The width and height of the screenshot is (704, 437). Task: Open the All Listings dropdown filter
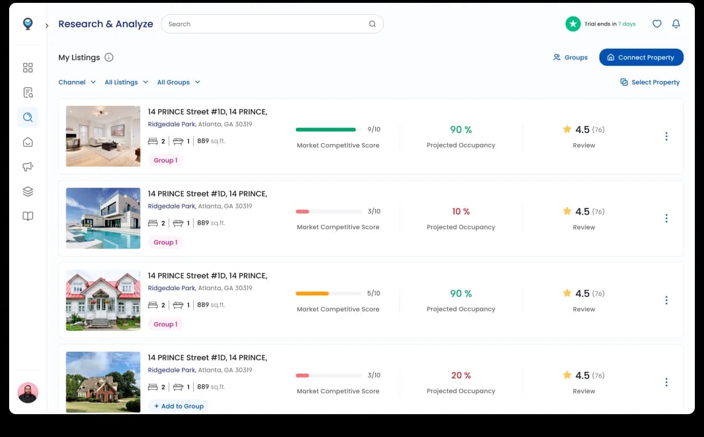pos(126,82)
